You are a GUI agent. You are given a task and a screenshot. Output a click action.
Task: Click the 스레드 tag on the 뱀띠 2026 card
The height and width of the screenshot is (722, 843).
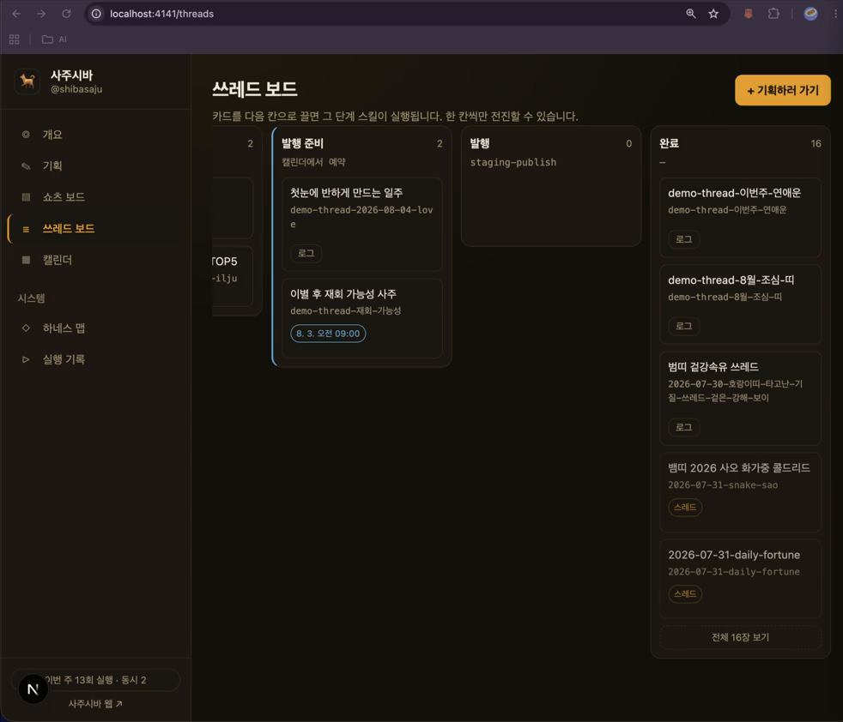pos(684,507)
